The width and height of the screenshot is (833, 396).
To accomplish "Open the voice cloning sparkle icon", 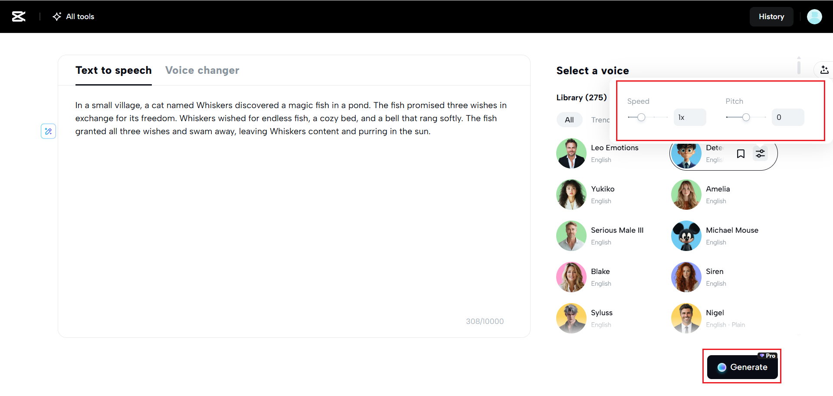I will [824, 69].
